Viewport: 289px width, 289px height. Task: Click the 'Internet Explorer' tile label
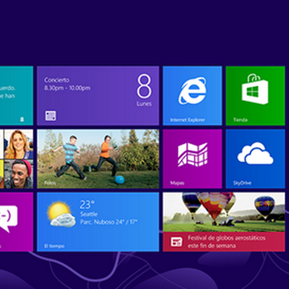[187, 120]
